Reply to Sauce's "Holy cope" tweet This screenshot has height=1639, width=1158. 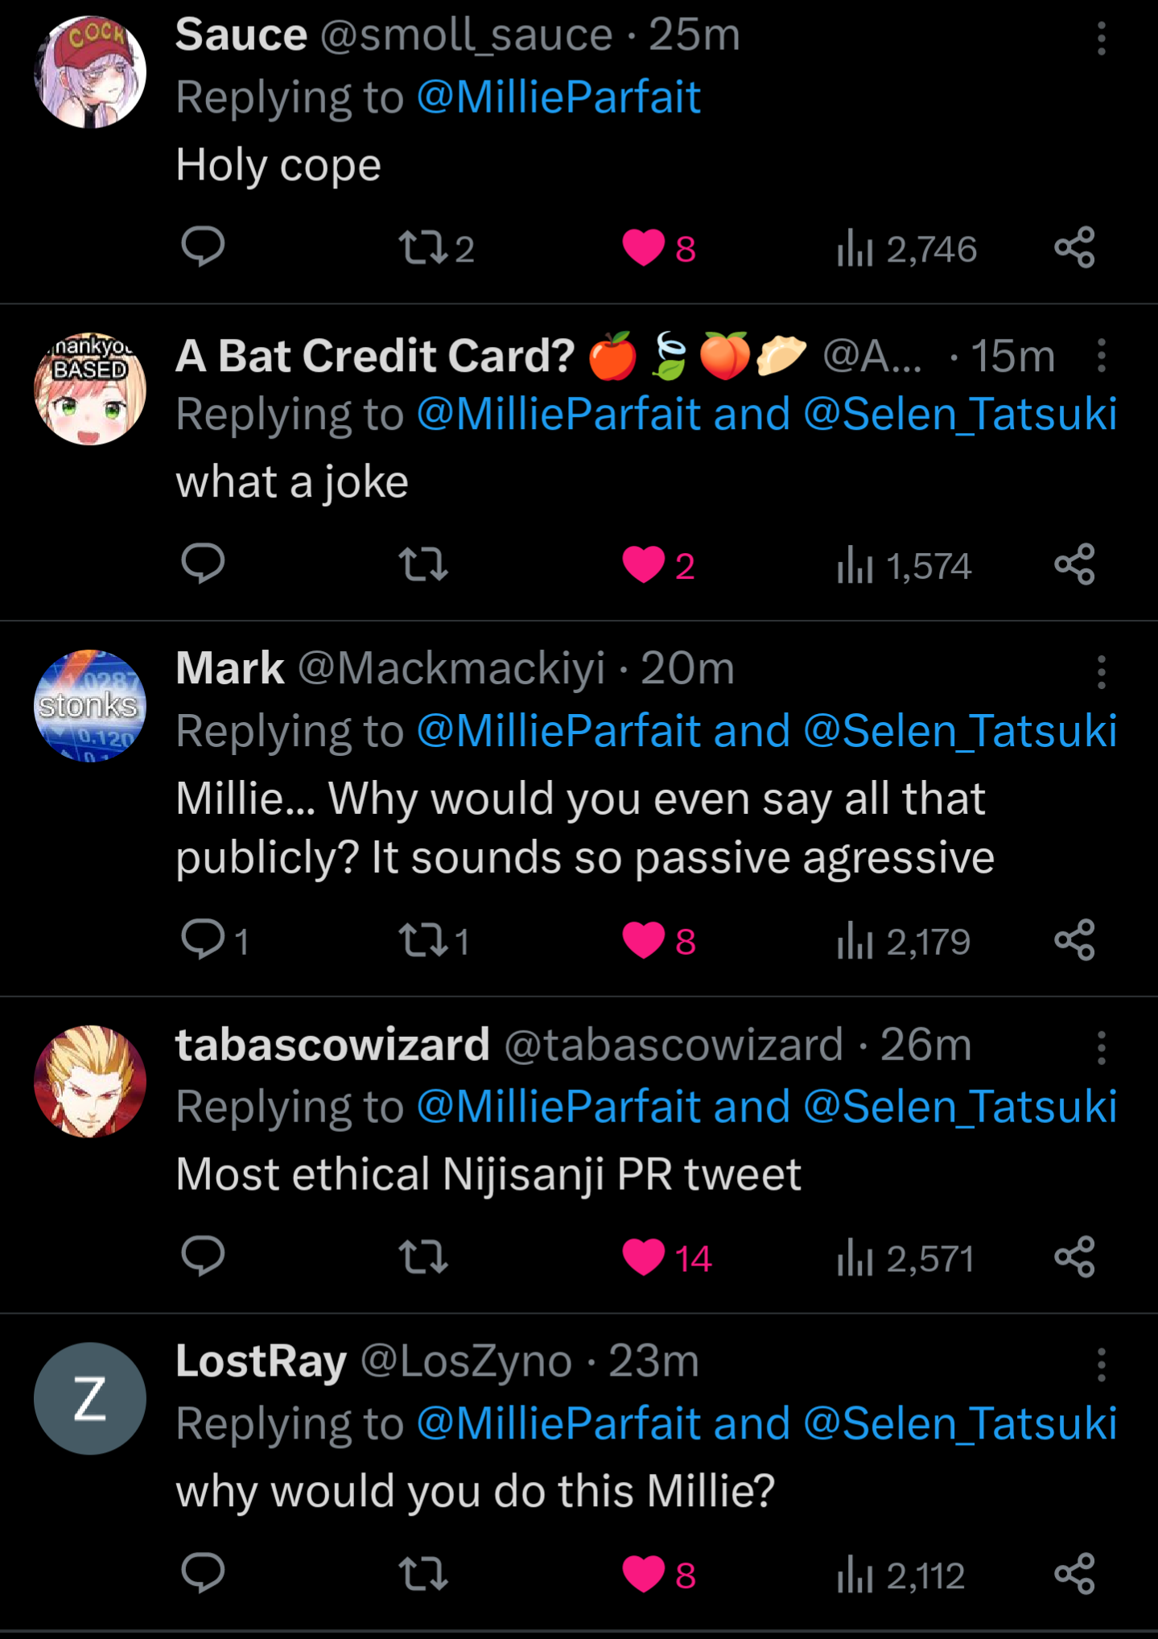click(x=203, y=246)
